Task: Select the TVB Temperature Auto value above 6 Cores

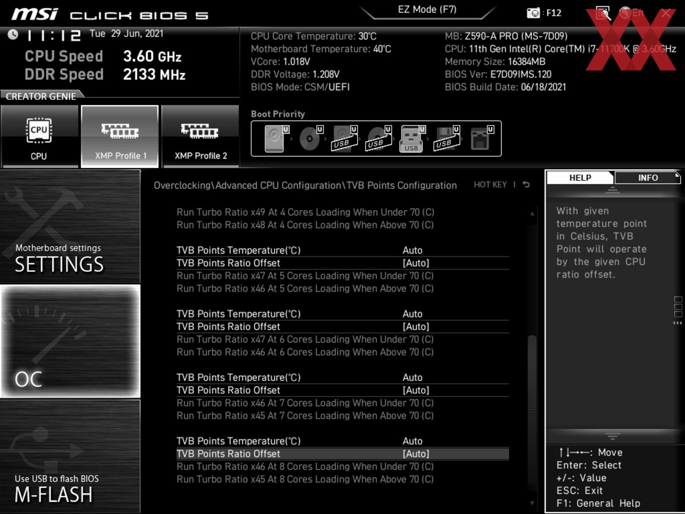Action: (x=413, y=314)
